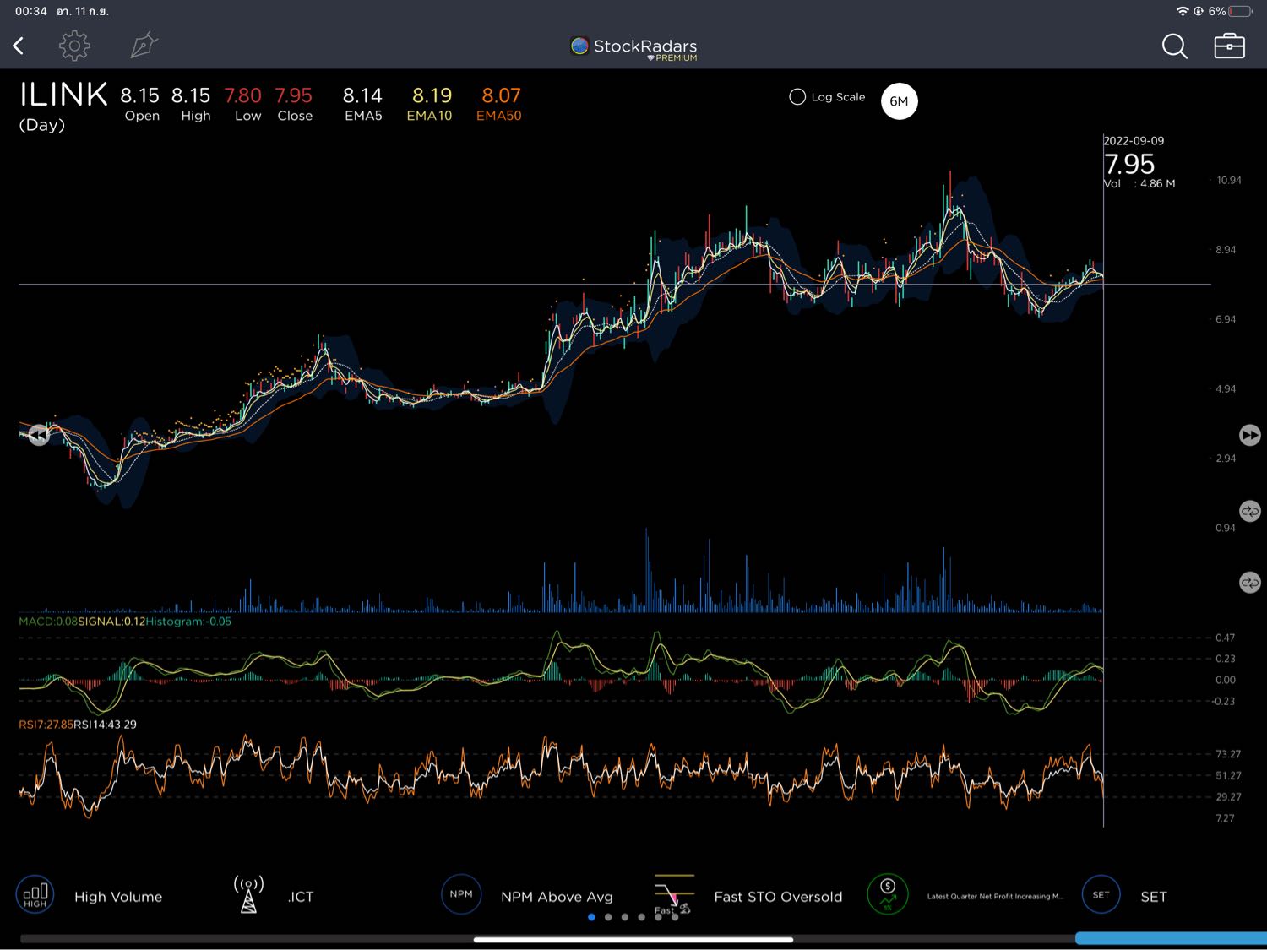The height and width of the screenshot is (950, 1267).
Task: Select the pen drawing tool icon
Action: click(144, 46)
